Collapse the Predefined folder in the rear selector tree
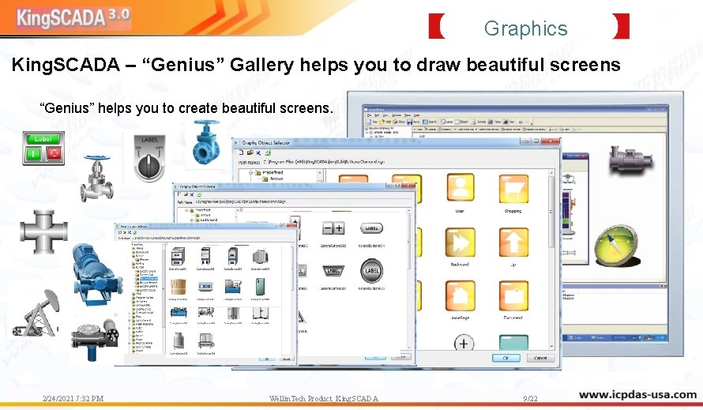This screenshot has height=410, width=703. pos(250,172)
